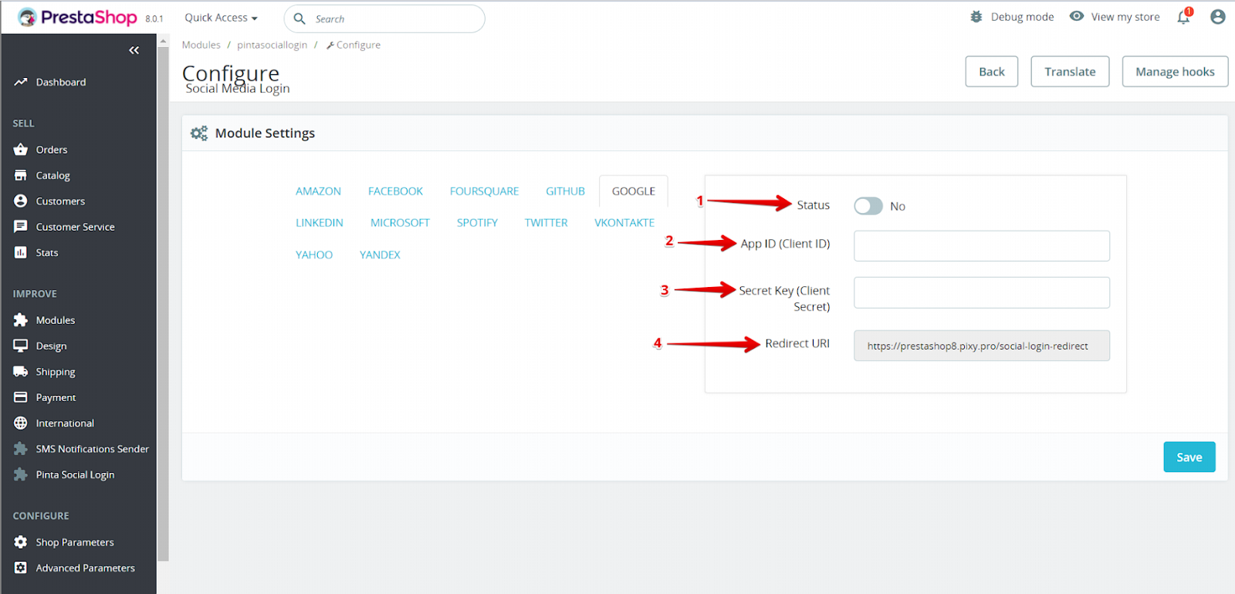Click the Modules breadcrumb link
This screenshot has height=594, width=1235.
point(201,45)
